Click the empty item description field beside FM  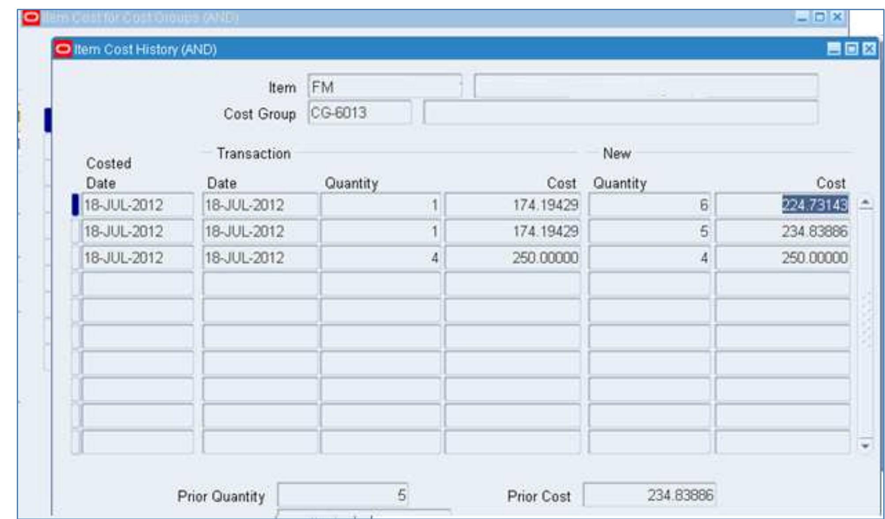point(645,86)
